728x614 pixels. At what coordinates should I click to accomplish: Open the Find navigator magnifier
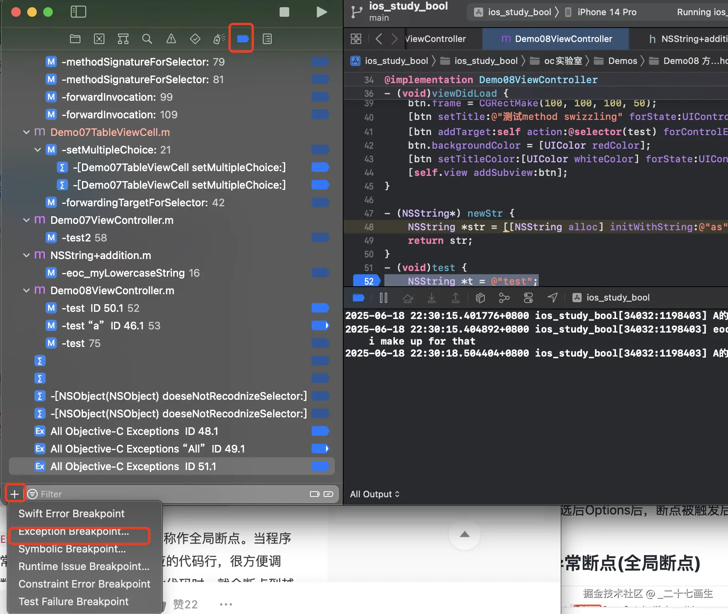point(147,39)
